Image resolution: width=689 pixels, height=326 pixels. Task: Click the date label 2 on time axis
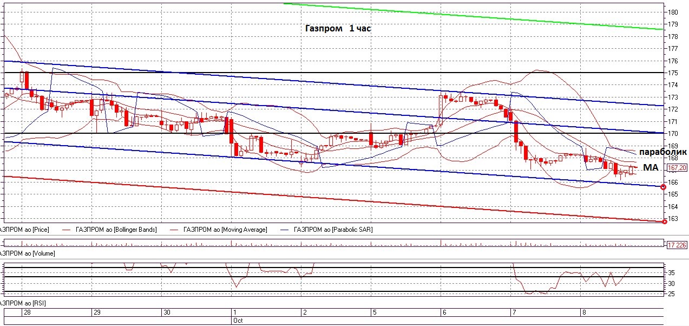(305, 312)
